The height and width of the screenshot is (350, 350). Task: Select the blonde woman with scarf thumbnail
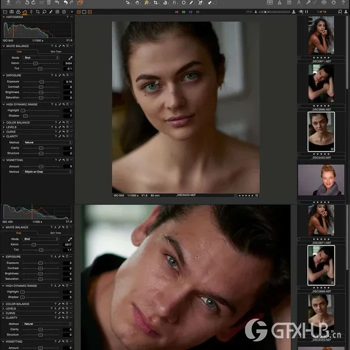321,180
